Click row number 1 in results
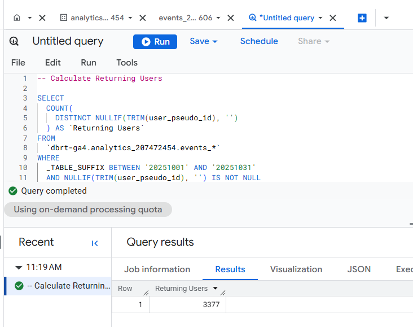The height and width of the screenshot is (327, 413). [x=140, y=304]
